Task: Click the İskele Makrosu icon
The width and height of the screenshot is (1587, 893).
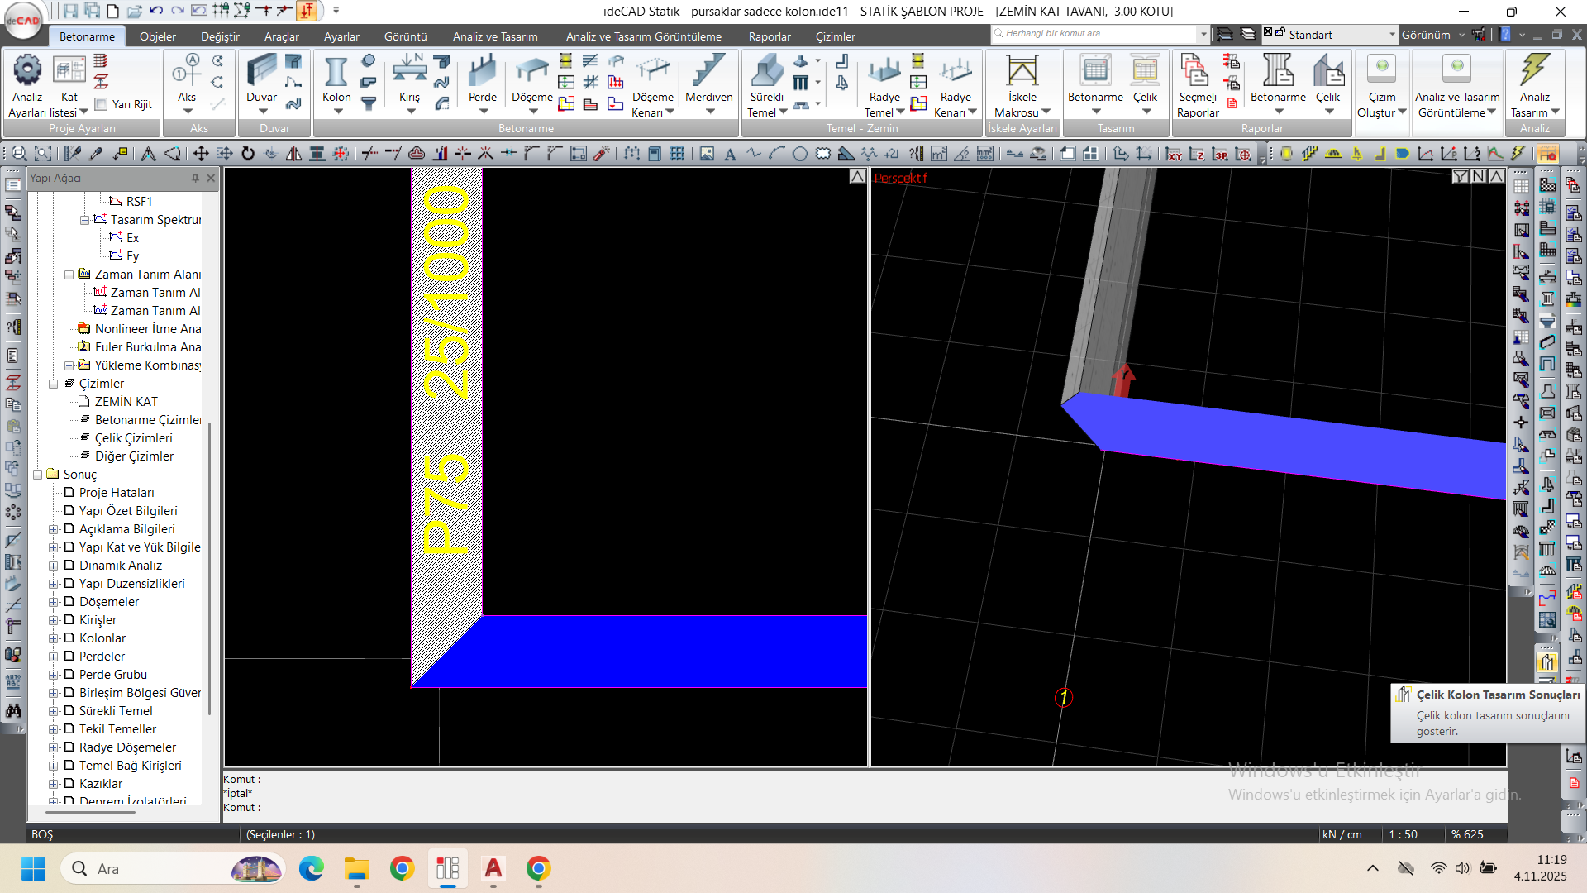Action: point(1022,72)
